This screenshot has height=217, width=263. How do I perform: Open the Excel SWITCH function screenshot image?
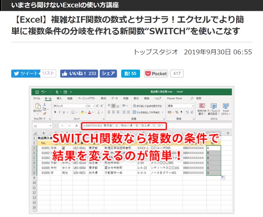132,150
